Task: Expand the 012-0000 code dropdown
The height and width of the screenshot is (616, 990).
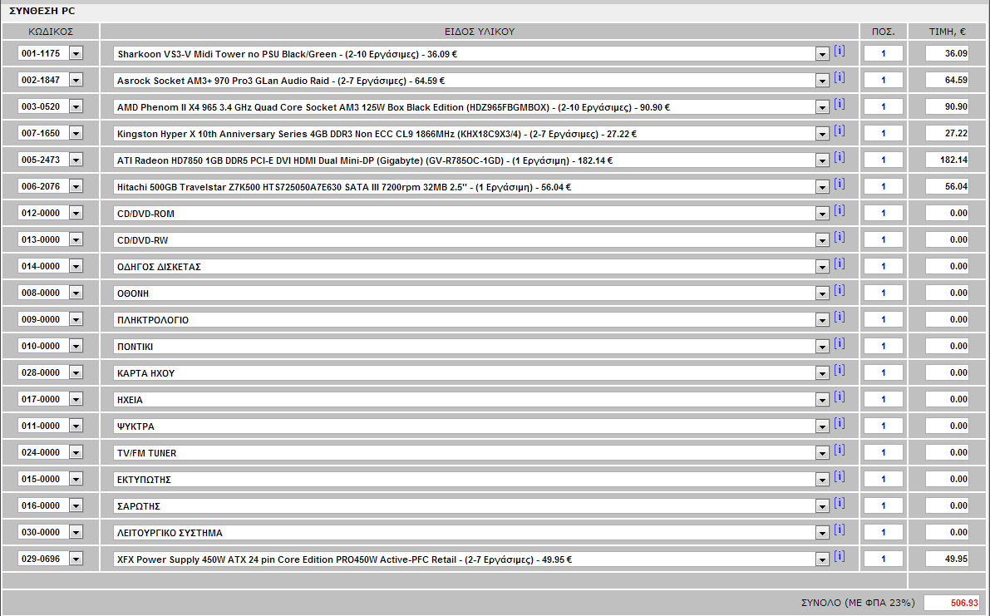Action: click(x=76, y=213)
